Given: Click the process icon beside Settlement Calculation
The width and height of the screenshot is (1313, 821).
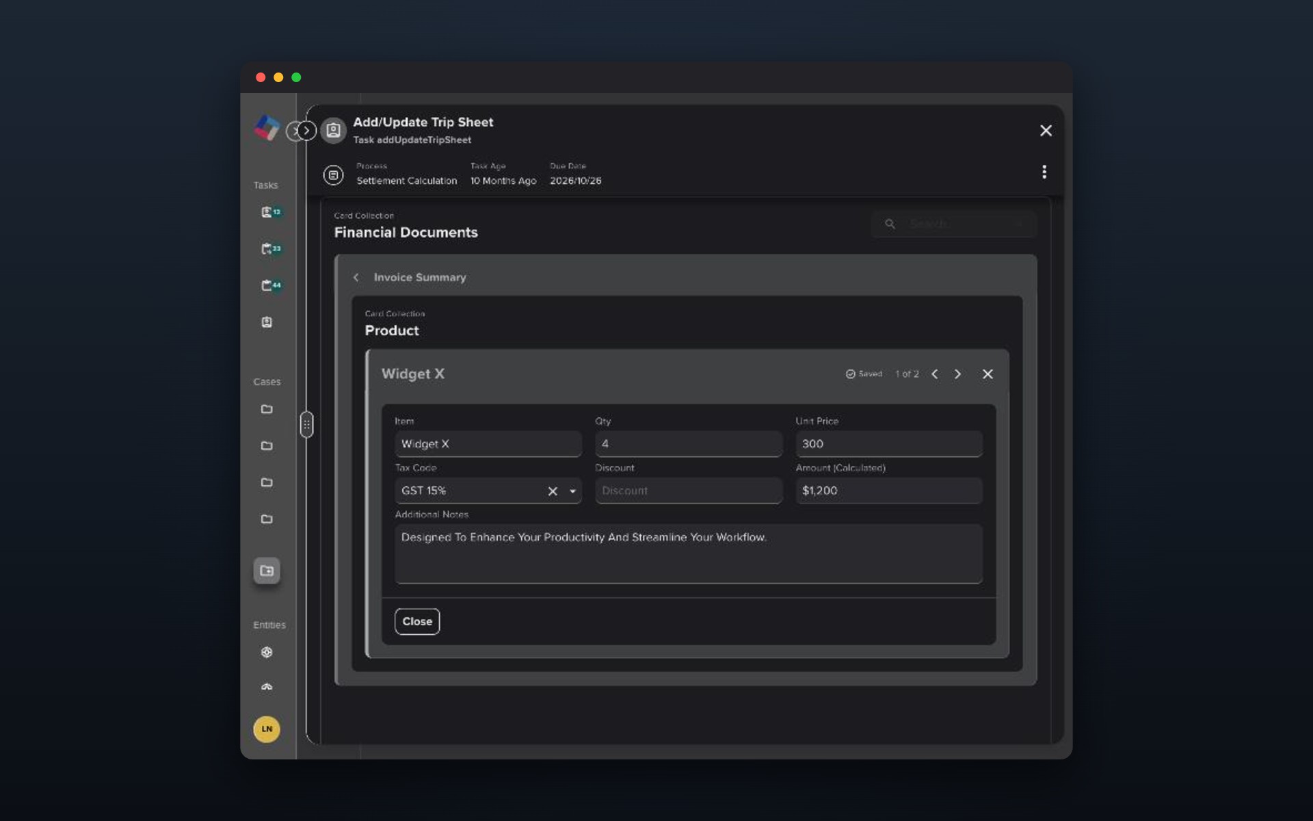Looking at the screenshot, I should (333, 175).
